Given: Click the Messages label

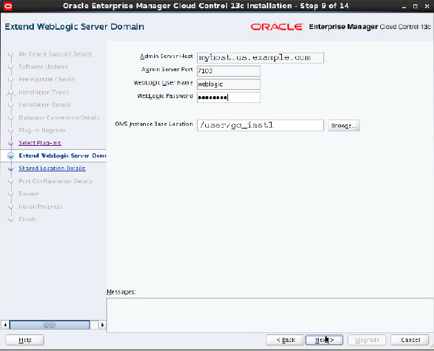Looking at the screenshot, I should pyautogui.click(x=121, y=292).
